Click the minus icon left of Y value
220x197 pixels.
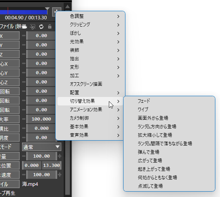[x=24, y=45]
